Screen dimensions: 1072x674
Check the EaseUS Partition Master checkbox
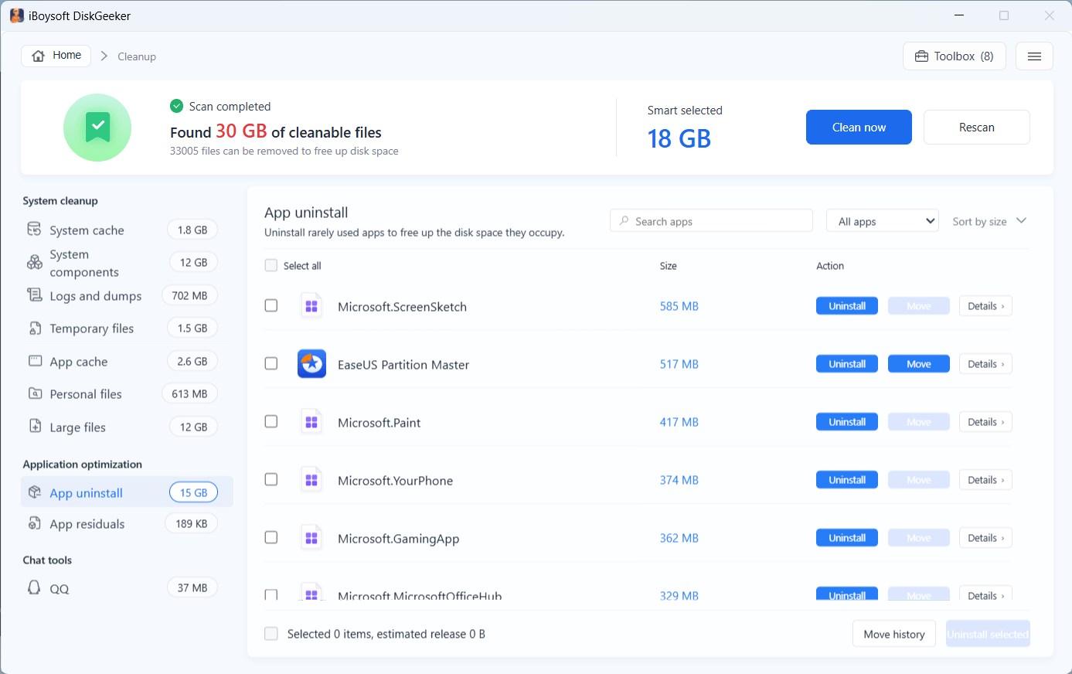coord(271,363)
